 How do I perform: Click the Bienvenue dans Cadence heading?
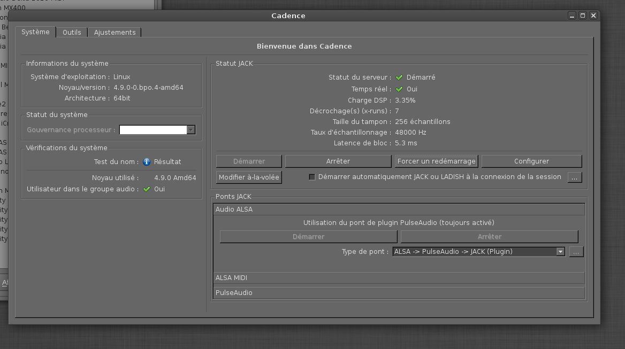pos(304,46)
